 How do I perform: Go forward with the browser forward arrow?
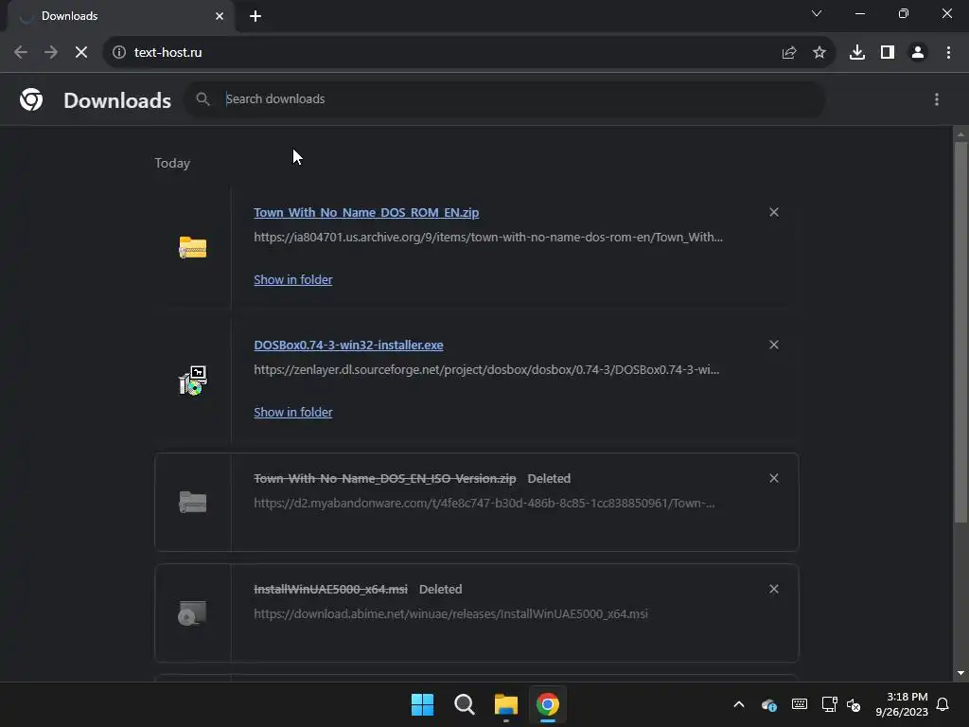point(51,53)
